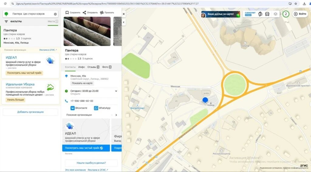Open Реклама в 2ГИС link in results list
The height and width of the screenshot is (172, 311).
click(48, 50)
